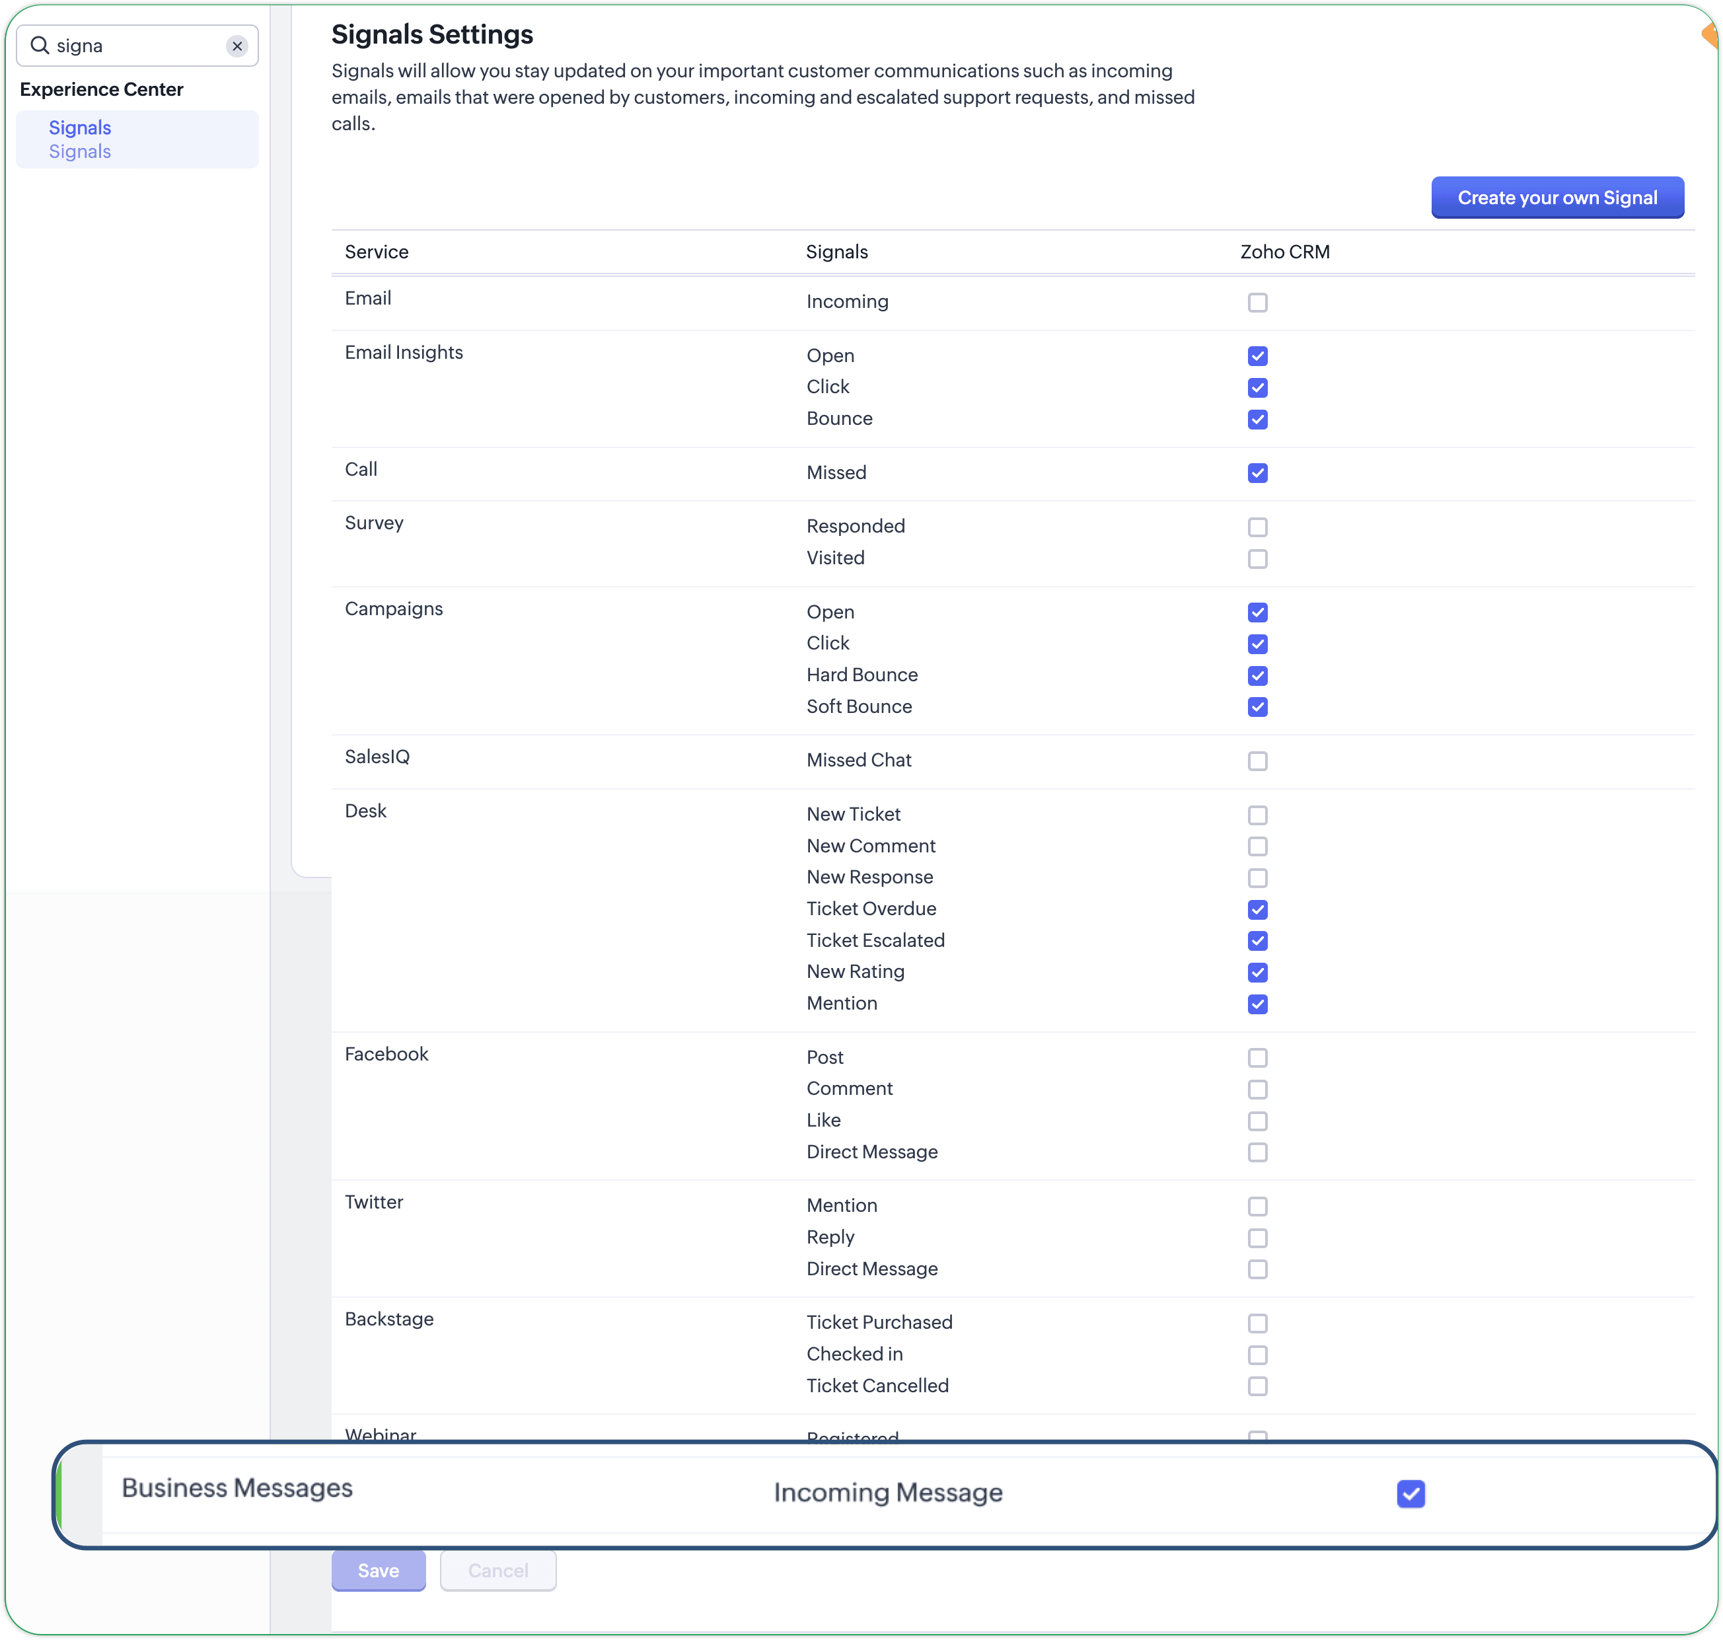Check Desk New Ticket signal

(1257, 815)
